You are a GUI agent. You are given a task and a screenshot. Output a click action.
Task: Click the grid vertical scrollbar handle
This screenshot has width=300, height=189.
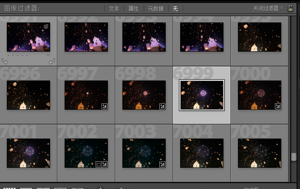point(293,157)
